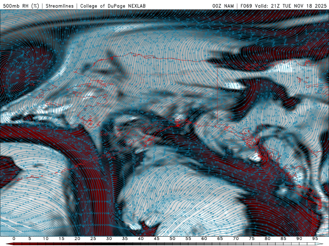Click the '75' value on the color scale
This screenshot has height=246, width=329.
(252, 239)
